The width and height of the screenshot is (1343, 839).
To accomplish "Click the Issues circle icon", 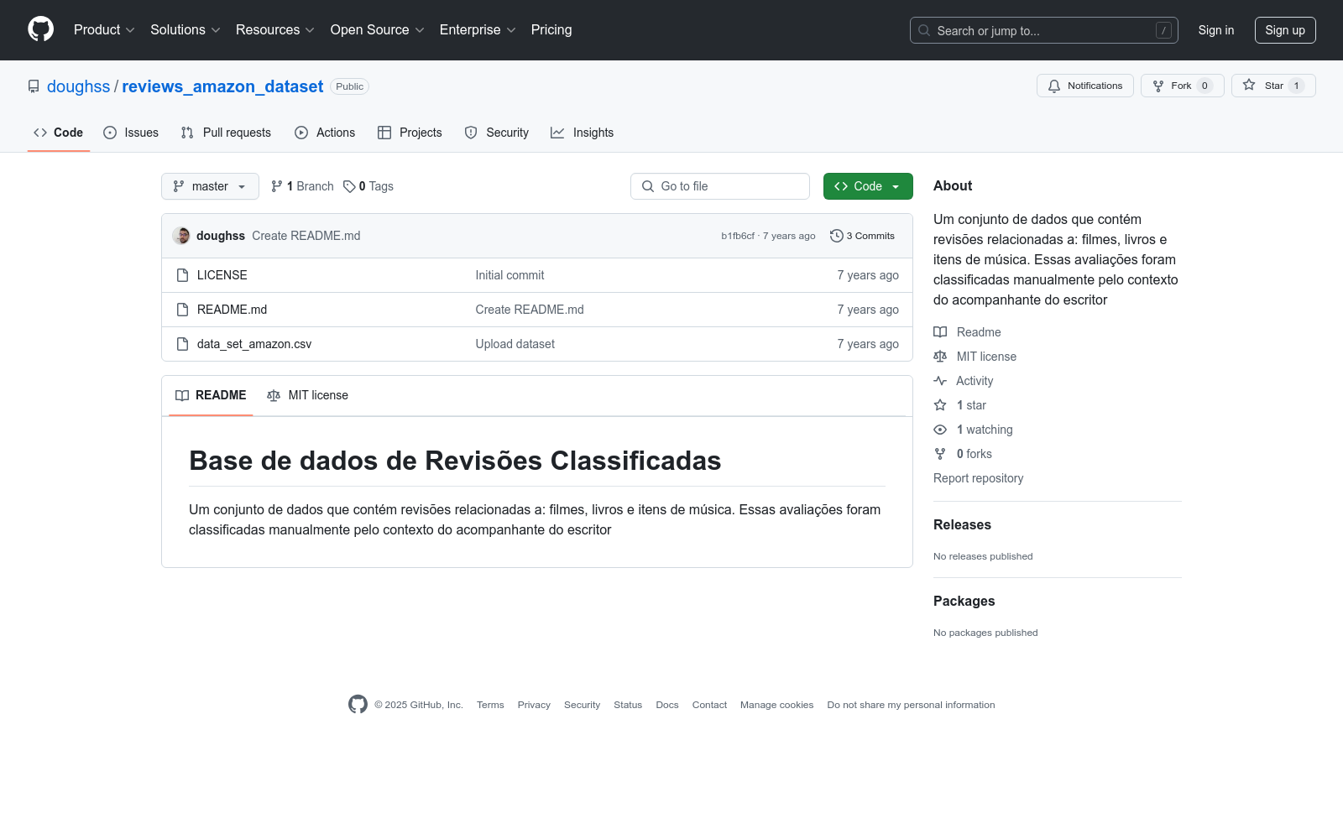I will click(x=110, y=133).
